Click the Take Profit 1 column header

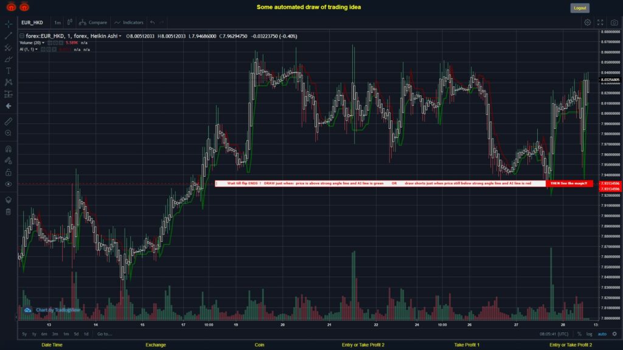[467, 345]
